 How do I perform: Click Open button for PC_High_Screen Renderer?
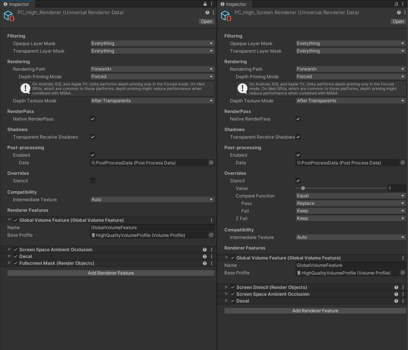point(398,22)
